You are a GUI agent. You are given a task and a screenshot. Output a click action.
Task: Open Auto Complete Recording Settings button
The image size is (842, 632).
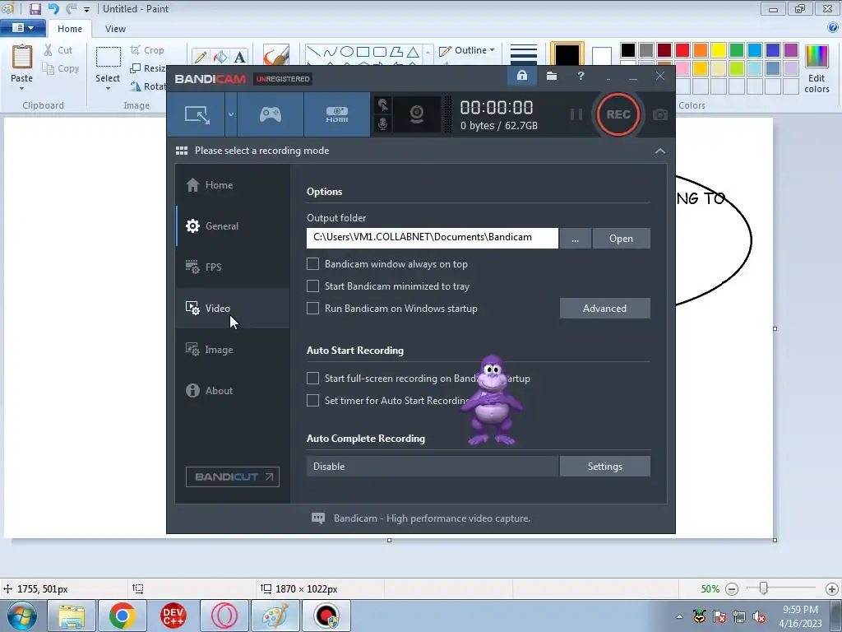click(604, 467)
